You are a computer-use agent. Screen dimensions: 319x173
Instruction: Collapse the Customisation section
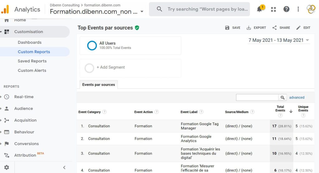(1, 32)
